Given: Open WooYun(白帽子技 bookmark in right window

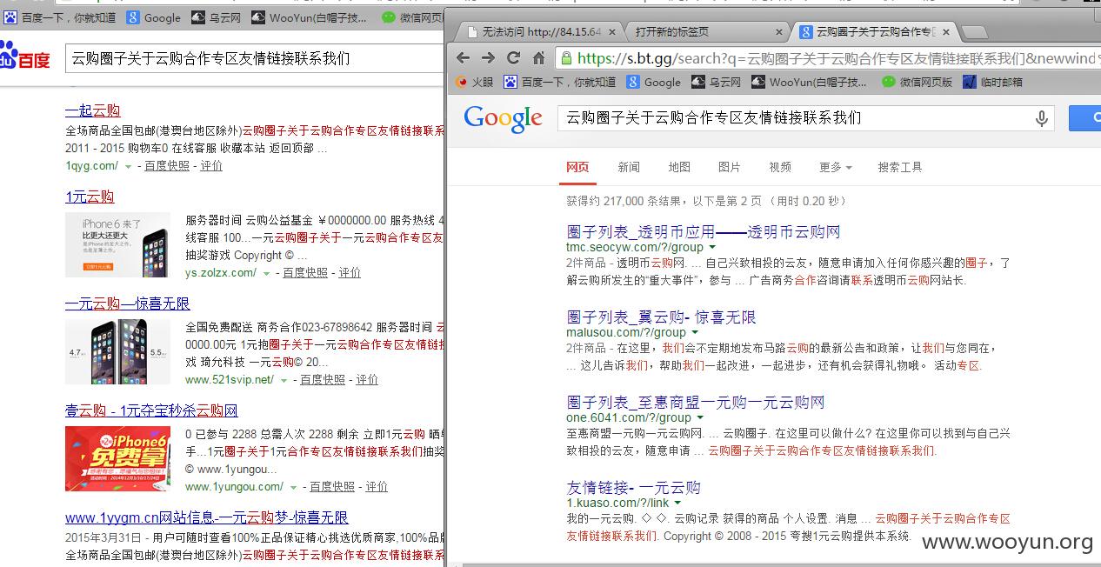Looking at the screenshot, I should 809,82.
